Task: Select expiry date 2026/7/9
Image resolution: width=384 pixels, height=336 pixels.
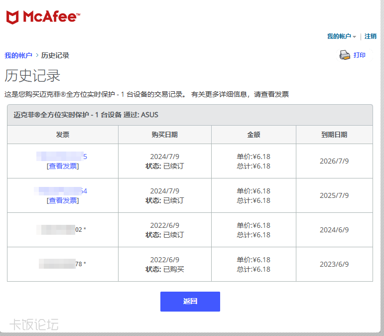Action: (x=334, y=161)
